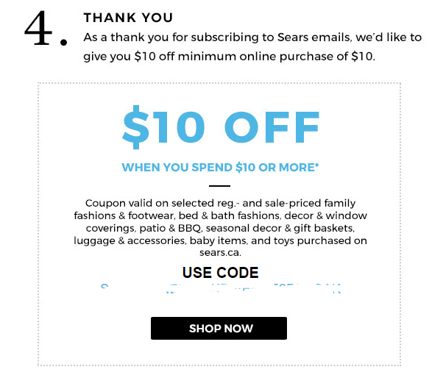Click the large number 4 step marker
Viewport: 443px width, 375px height.
[38, 28]
